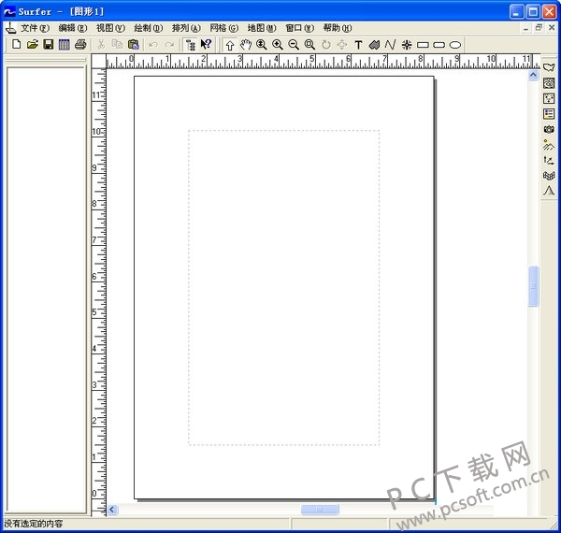Open the 排列(A) menu
This screenshot has width=561, height=533.
click(186, 28)
